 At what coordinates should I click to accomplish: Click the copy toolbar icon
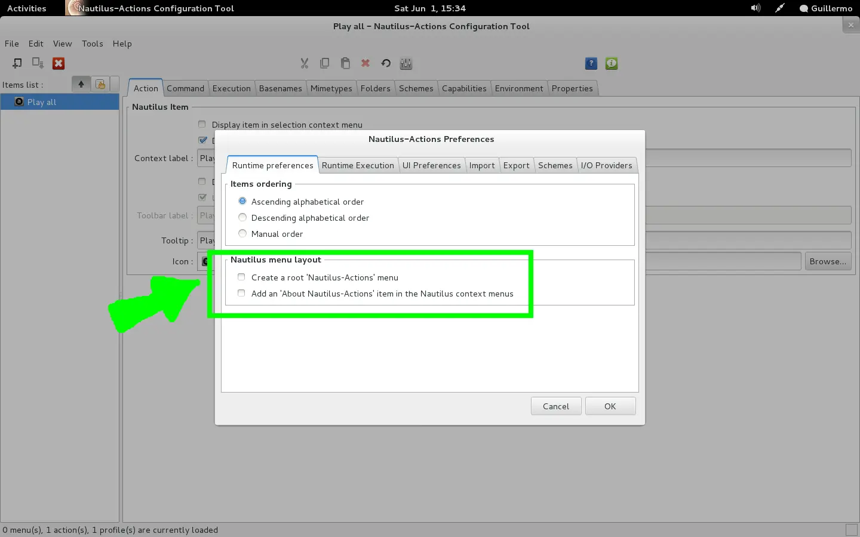point(325,63)
